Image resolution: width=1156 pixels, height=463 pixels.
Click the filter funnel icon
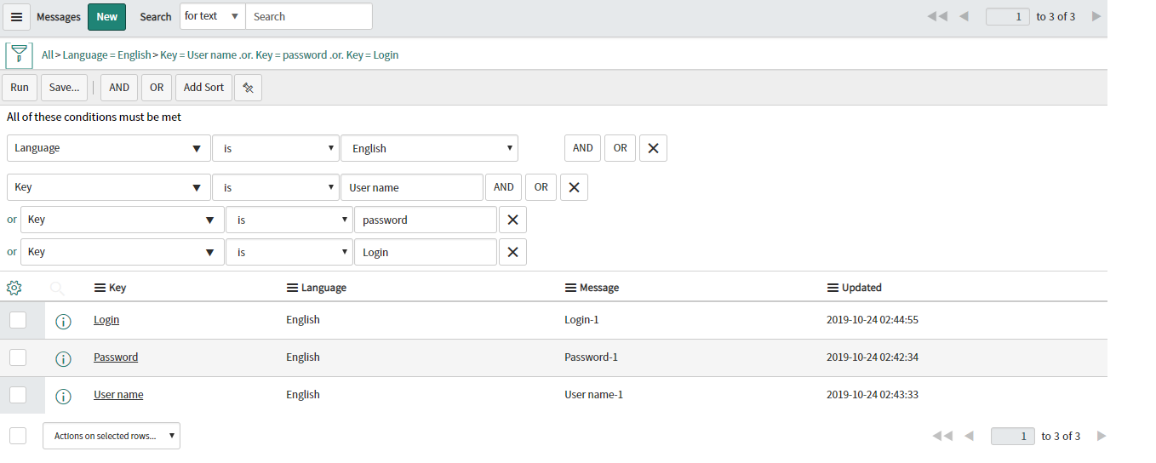tap(19, 55)
